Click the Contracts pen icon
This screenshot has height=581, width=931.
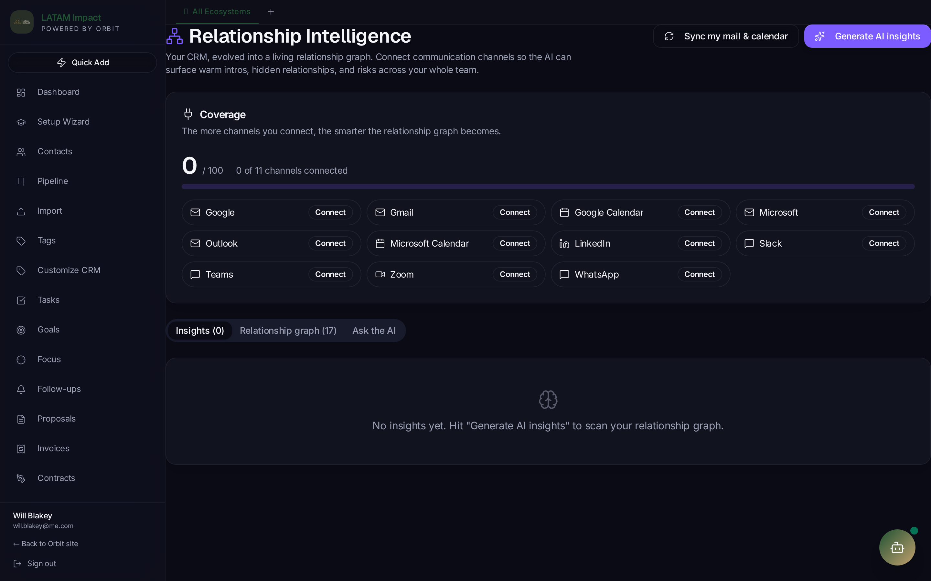[x=21, y=478]
